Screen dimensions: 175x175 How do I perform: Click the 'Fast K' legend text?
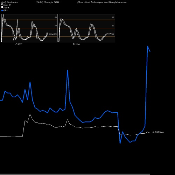[x=7, y=8]
